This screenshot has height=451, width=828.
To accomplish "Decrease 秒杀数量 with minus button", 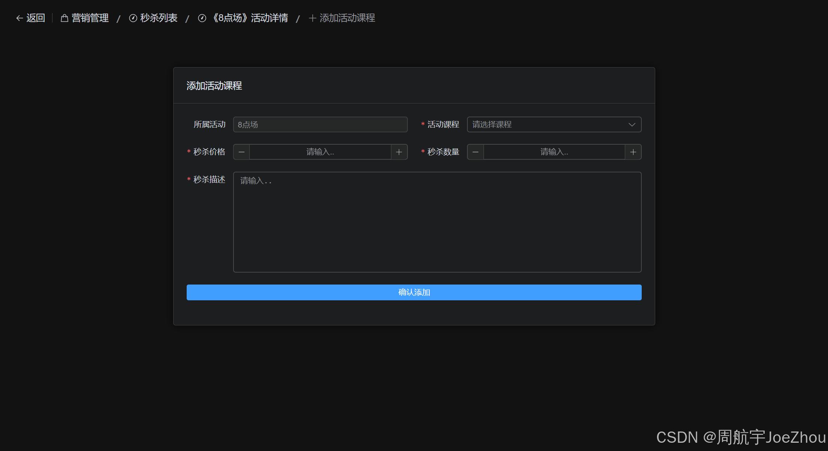I will (x=475, y=152).
